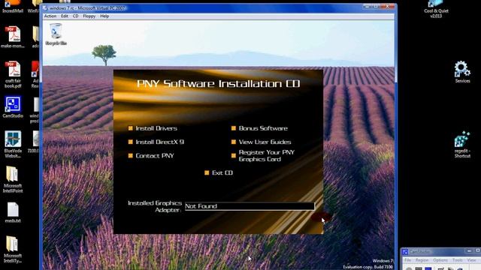Click Virtual PC window title bar icon
Image resolution: width=481 pixels, height=270 pixels.
[x=46, y=8]
